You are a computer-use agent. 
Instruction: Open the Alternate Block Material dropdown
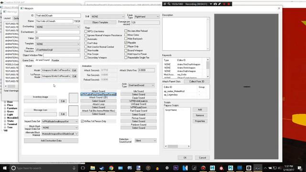pyautogui.click(x=60, y=134)
